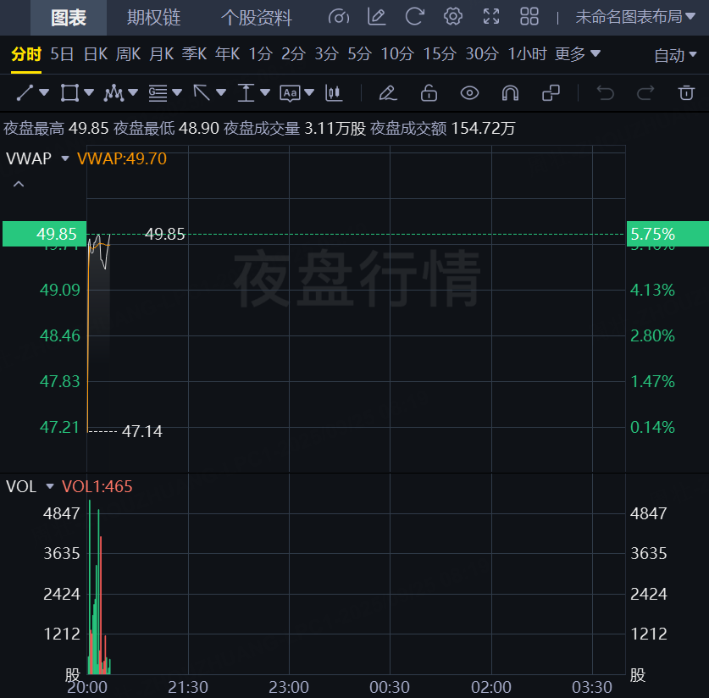Open the chart layout grid icon
Image resolution: width=709 pixels, height=698 pixels.
tap(529, 17)
